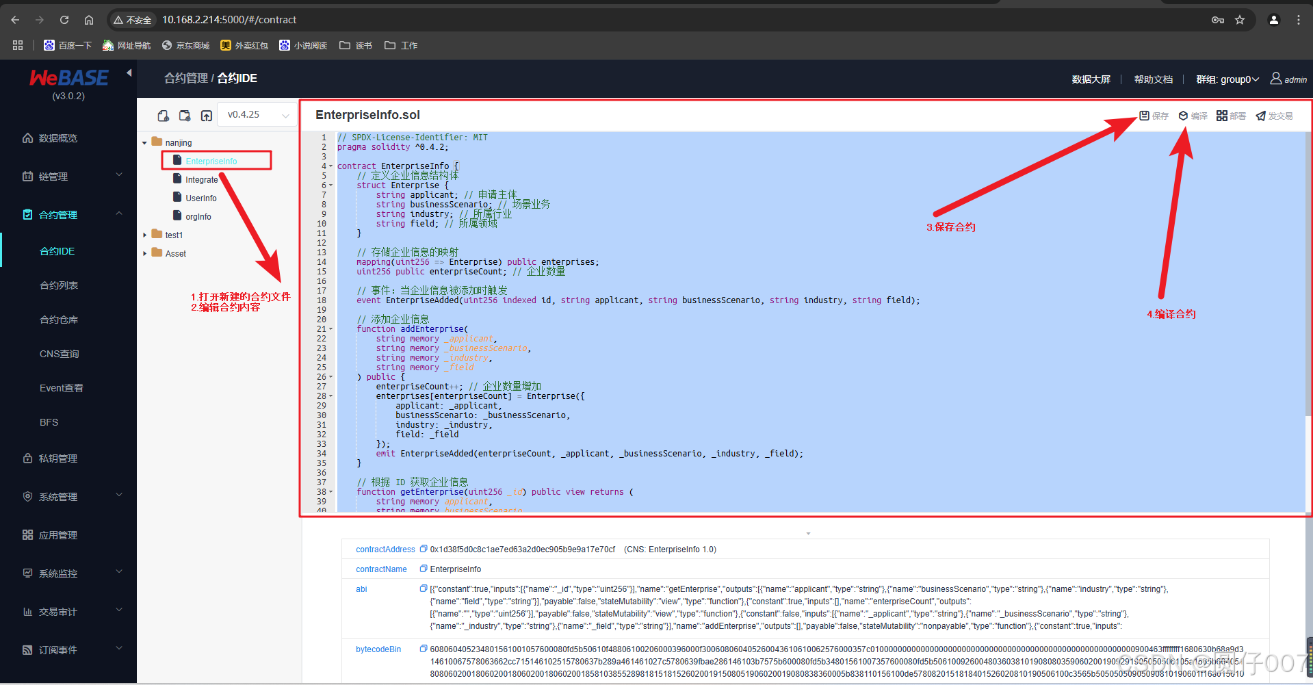
Task: Select 合约IDE in the sidebar
Action: (57, 251)
